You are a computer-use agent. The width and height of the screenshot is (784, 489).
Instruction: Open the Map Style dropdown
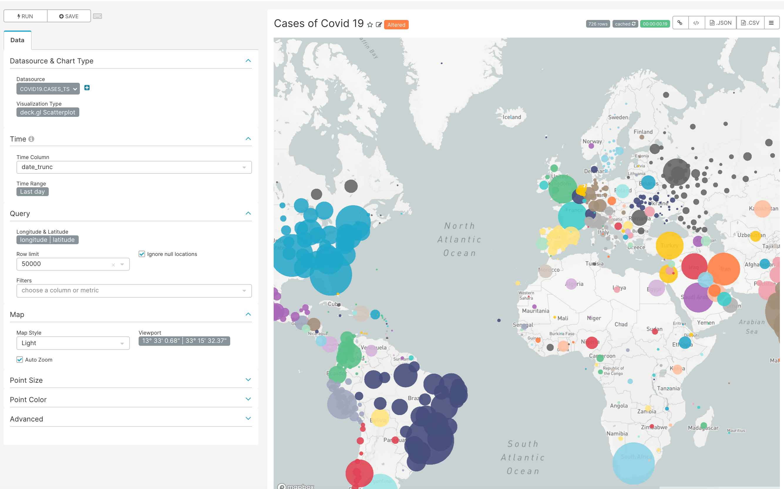point(73,343)
